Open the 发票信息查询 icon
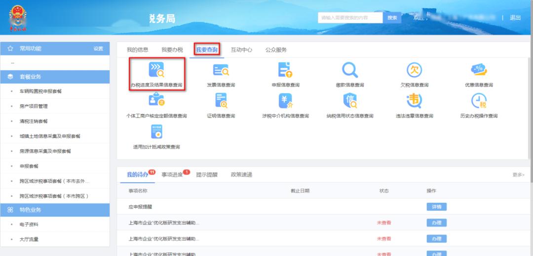 coord(221,70)
